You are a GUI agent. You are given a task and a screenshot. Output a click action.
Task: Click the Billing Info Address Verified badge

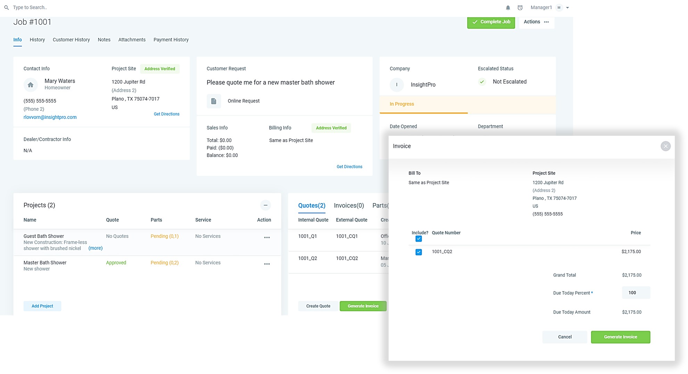tap(331, 128)
